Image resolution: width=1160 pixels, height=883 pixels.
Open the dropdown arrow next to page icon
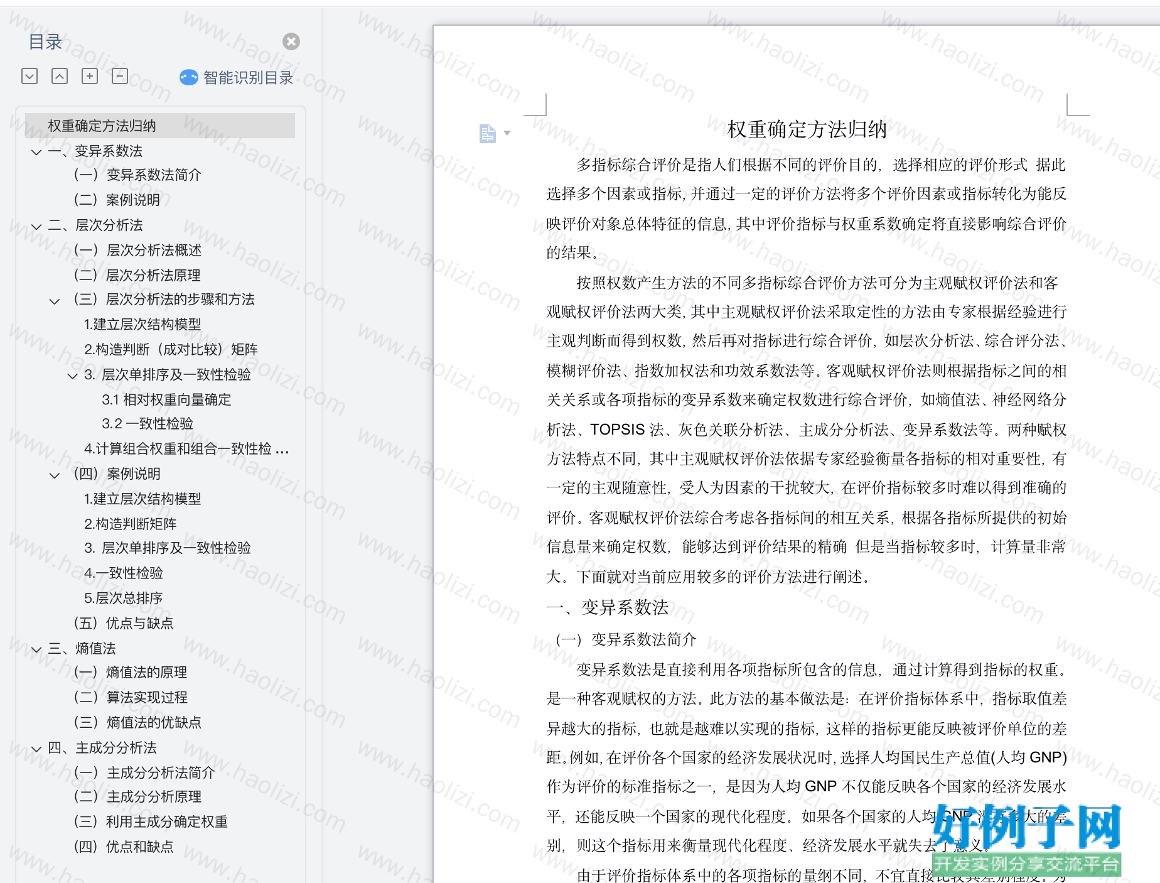[x=507, y=133]
